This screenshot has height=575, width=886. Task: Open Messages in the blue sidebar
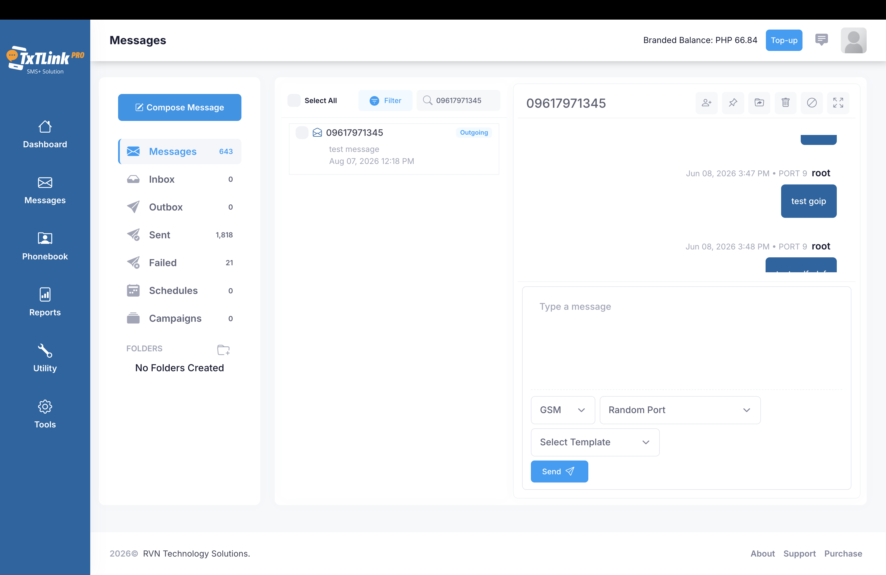point(45,191)
